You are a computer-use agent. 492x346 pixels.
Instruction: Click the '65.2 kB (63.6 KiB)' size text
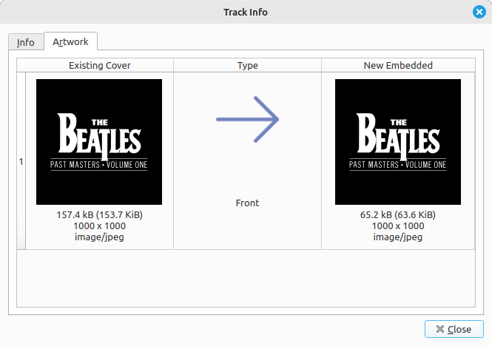[398, 215]
